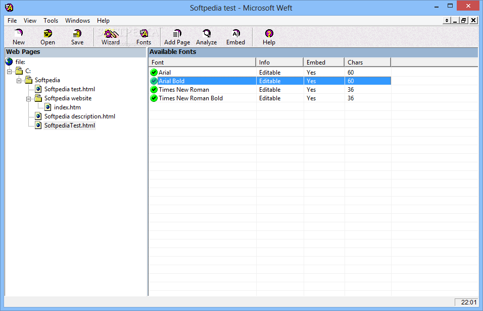This screenshot has height=311, width=483.
Task: Open the View menu
Action: pyautogui.click(x=30, y=21)
